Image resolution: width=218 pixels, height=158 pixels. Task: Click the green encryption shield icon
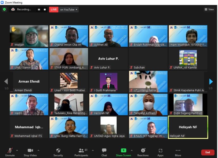click(x=4, y=9)
